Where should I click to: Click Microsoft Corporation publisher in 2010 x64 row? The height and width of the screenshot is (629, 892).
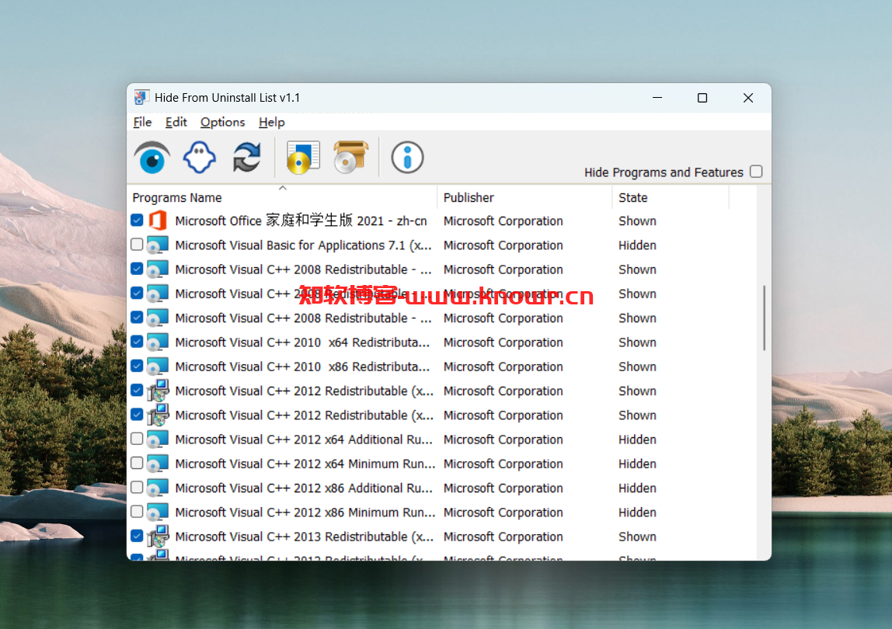(503, 342)
